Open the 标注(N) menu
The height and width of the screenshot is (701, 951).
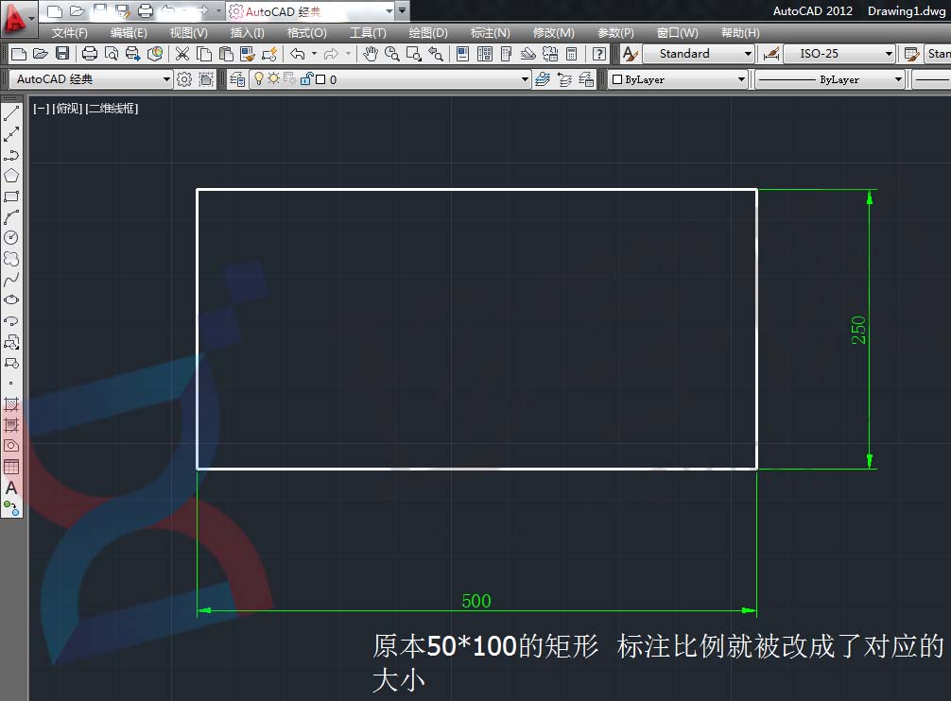pos(490,32)
